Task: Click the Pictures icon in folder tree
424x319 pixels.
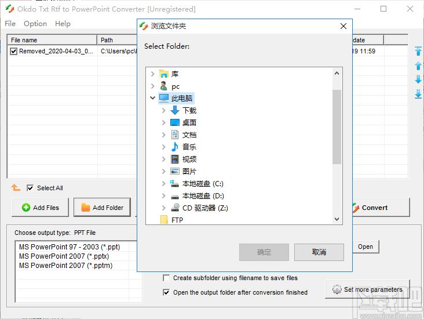Action: 175,171
